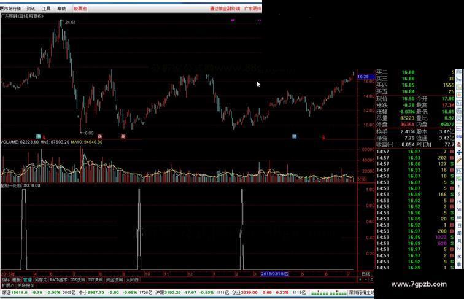Click the 外盘 36351 value
The height and width of the screenshot is (299, 464).
click(407, 125)
